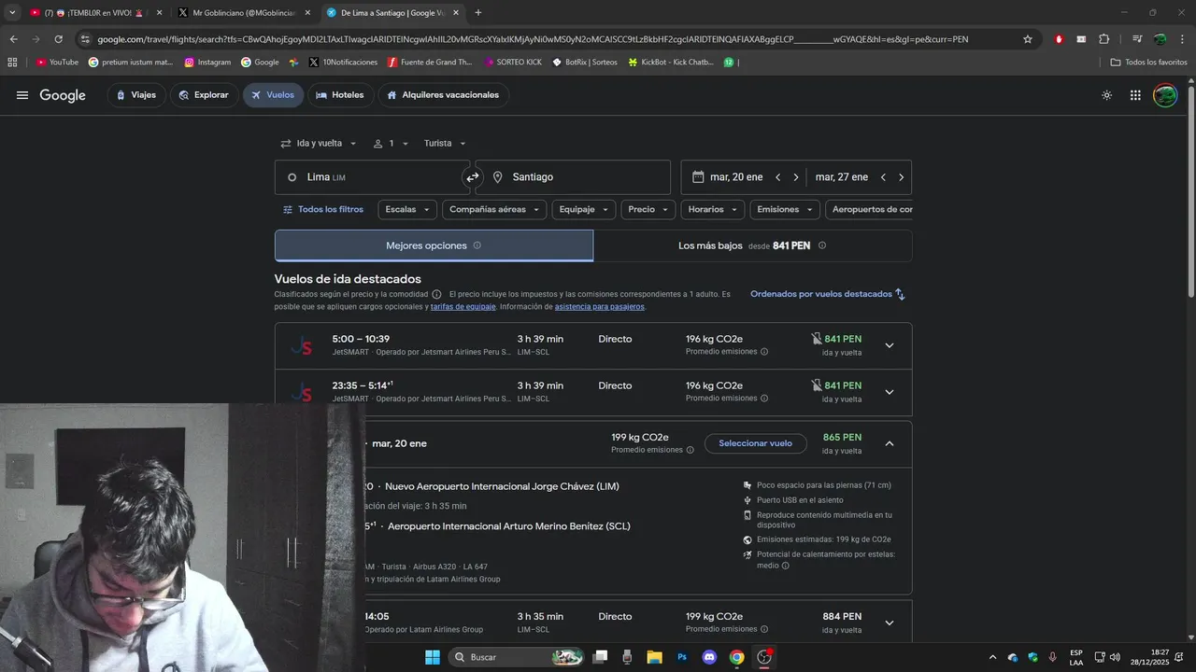
Task: Open the Google main menu hamburger icon
Action: coord(22,95)
